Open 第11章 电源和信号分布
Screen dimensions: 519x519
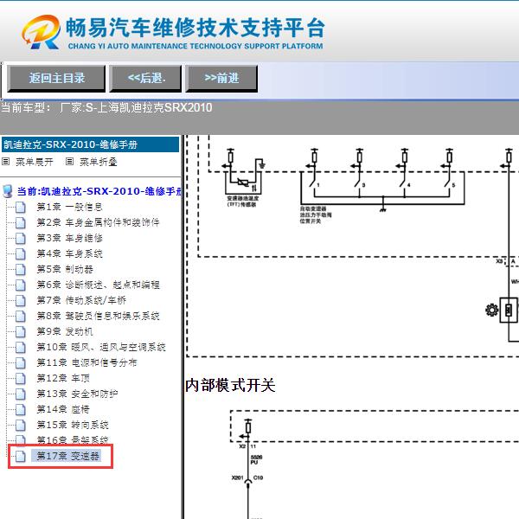pyautogui.click(x=86, y=362)
